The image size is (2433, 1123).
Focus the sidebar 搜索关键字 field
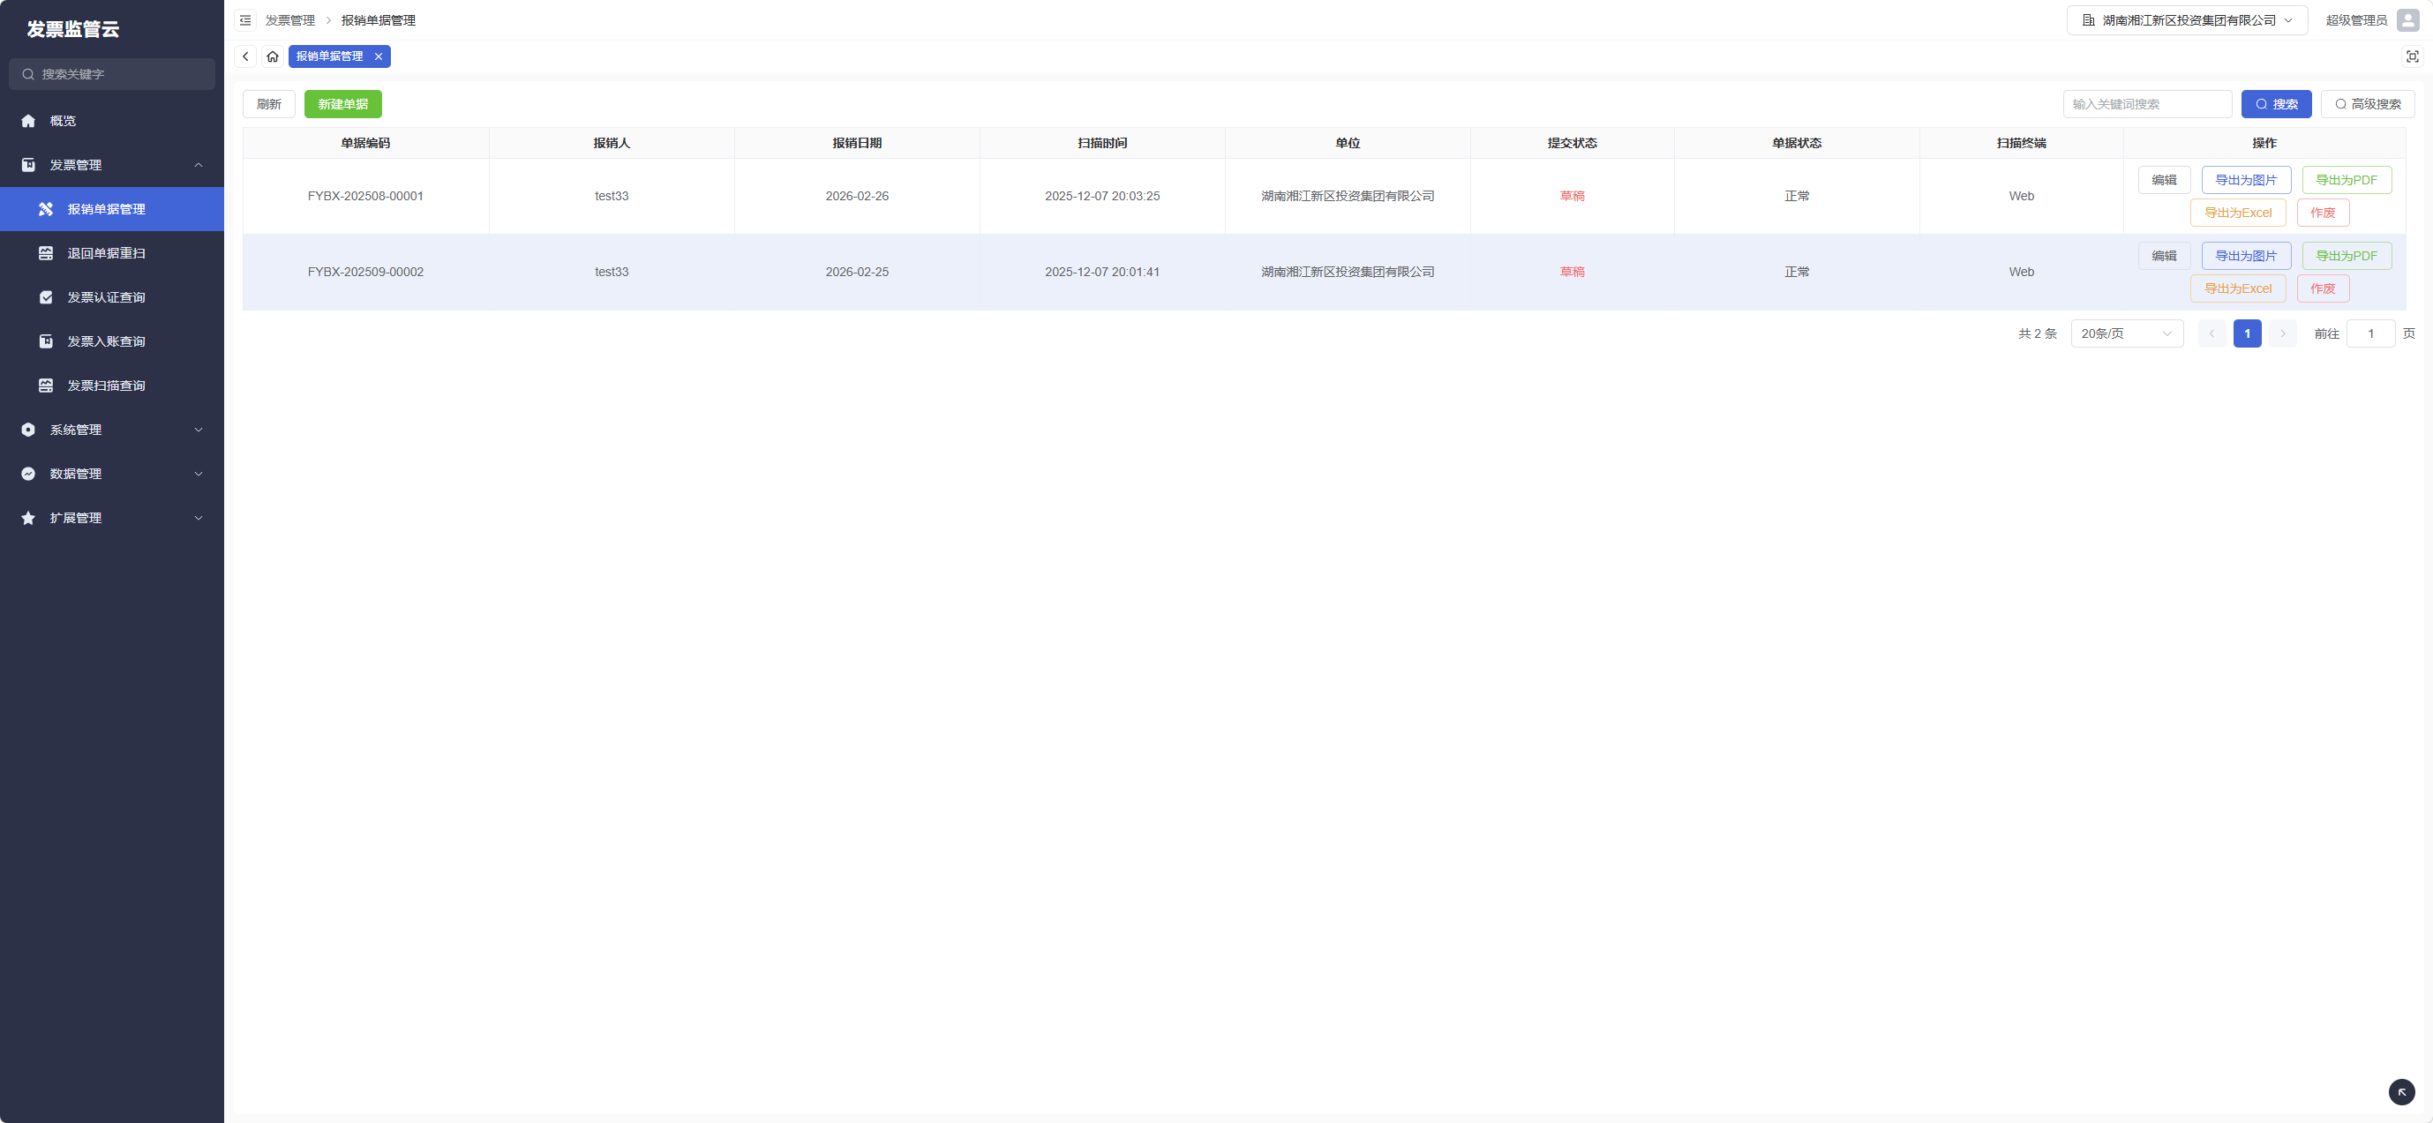click(x=111, y=75)
